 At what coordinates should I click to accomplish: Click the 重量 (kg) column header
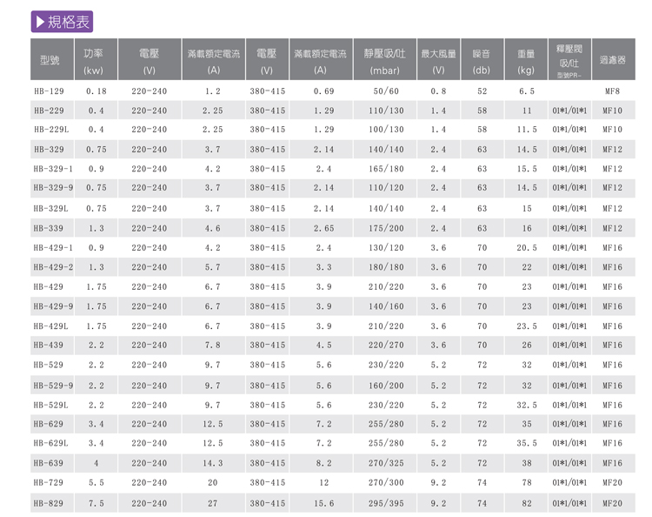pyautogui.click(x=526, y=62)
